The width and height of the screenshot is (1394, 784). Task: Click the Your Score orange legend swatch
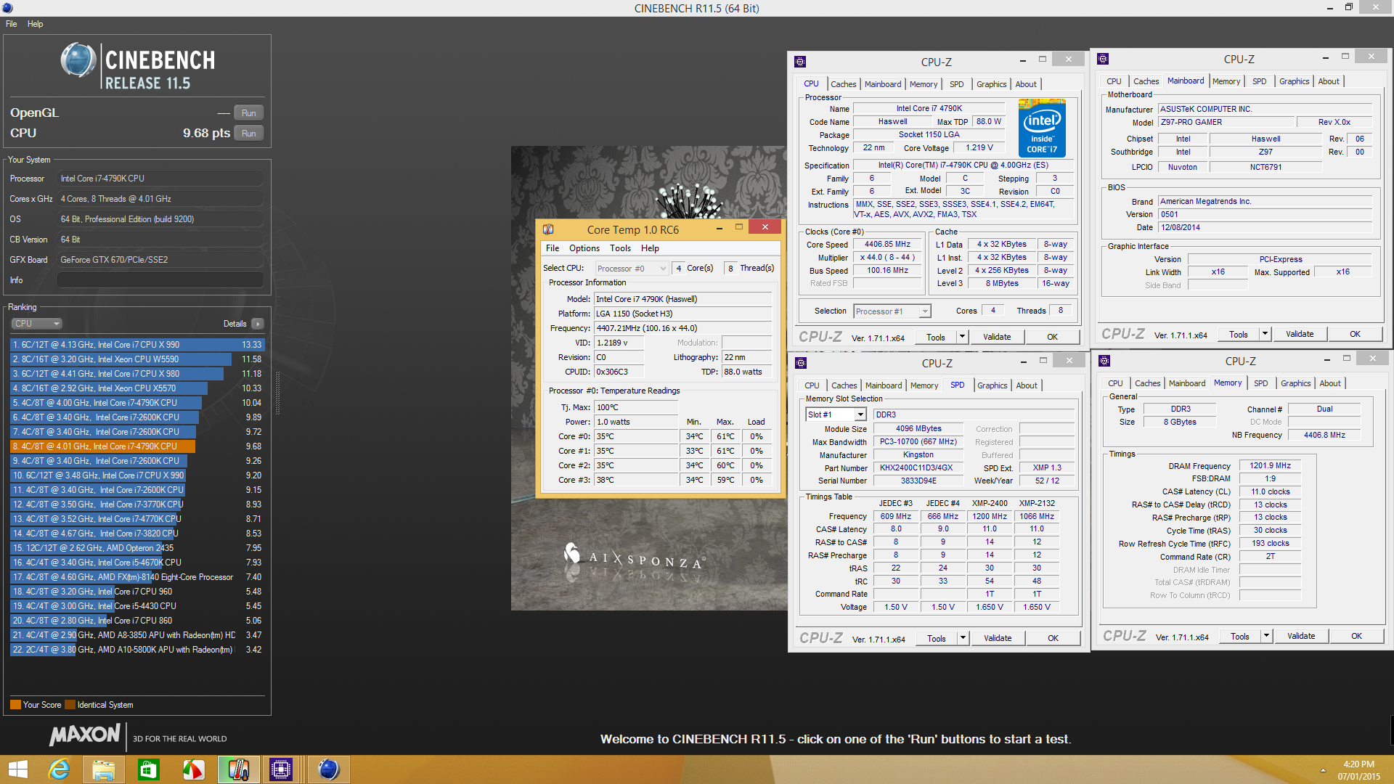click(15, 705)
